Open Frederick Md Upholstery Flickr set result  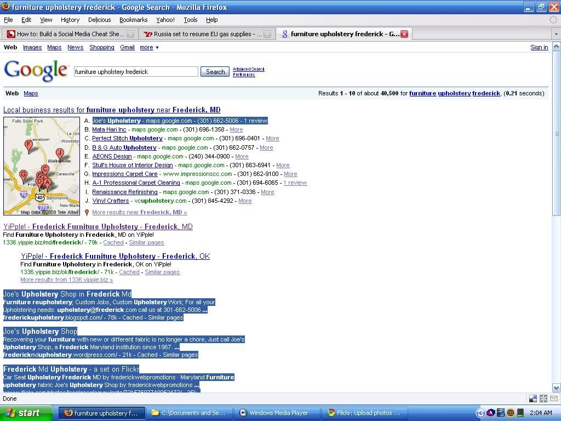pyautogui.click(x=71, y=369)
